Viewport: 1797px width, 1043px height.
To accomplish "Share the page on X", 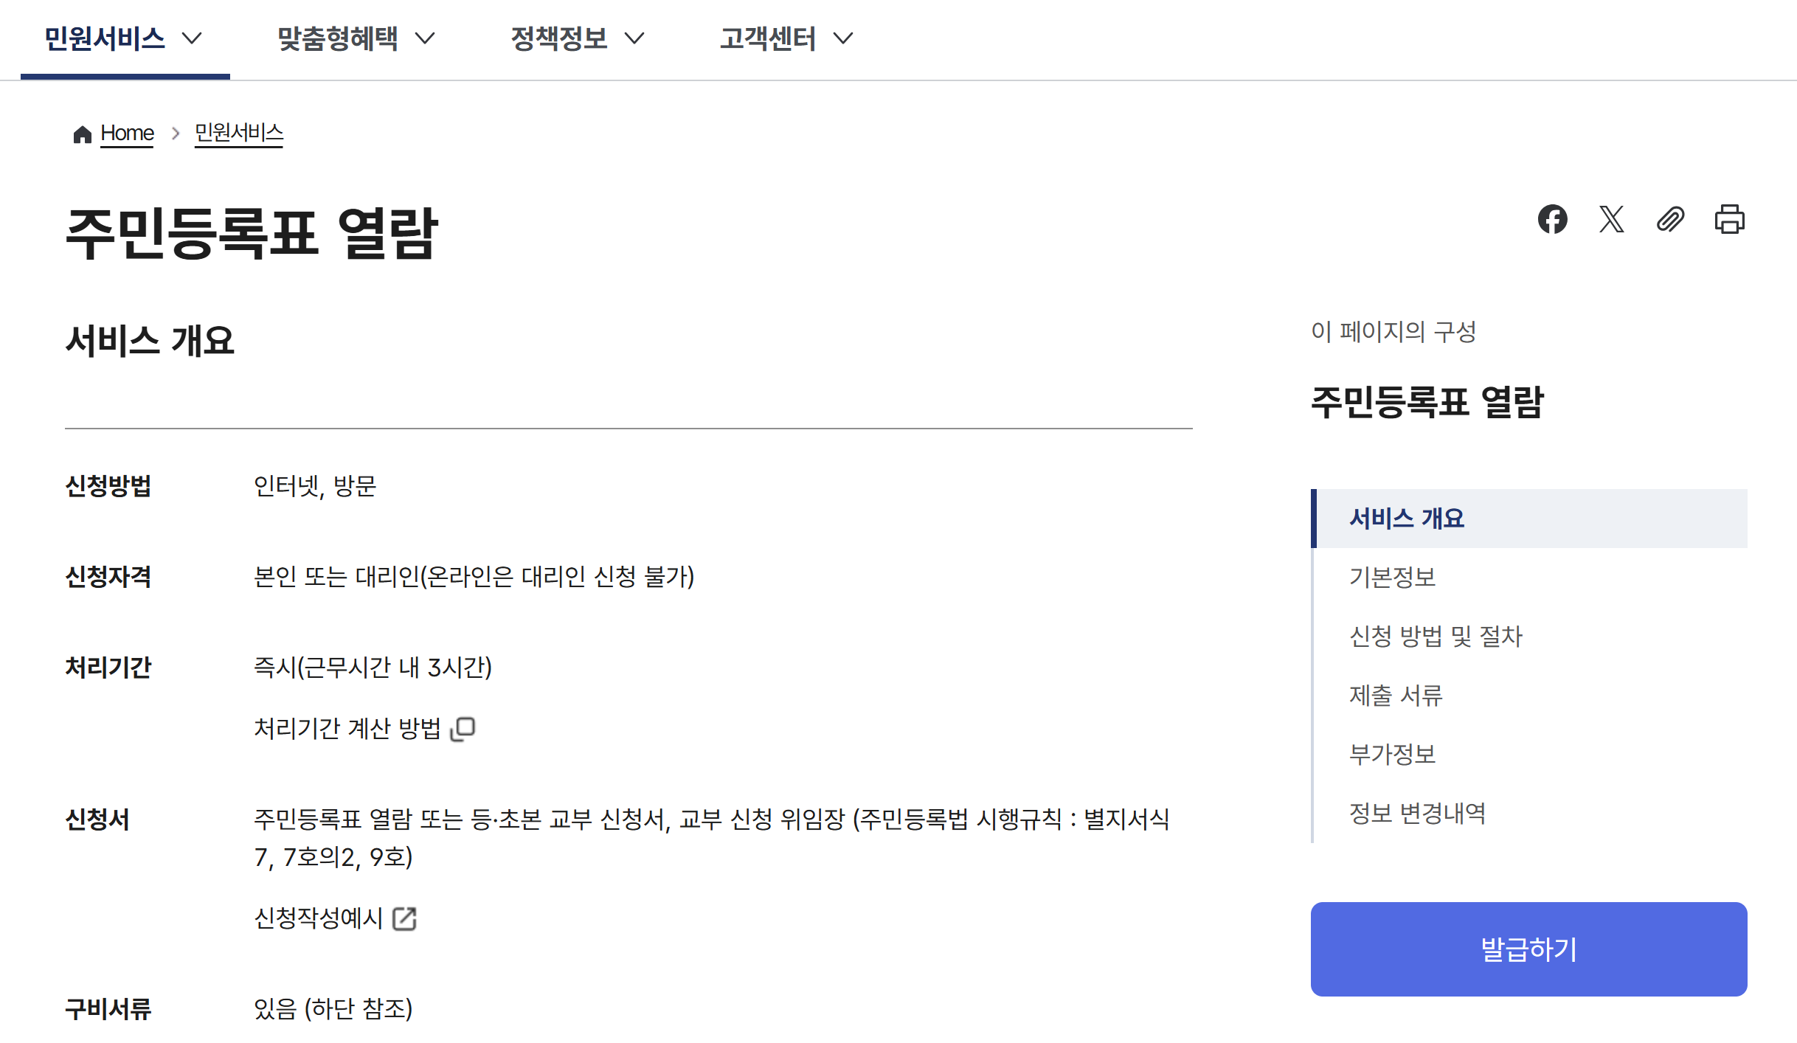I will [x=1613, y=219].
